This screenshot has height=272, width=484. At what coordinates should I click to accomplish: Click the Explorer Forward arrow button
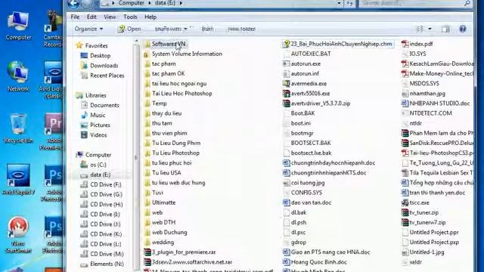point(87,3)
